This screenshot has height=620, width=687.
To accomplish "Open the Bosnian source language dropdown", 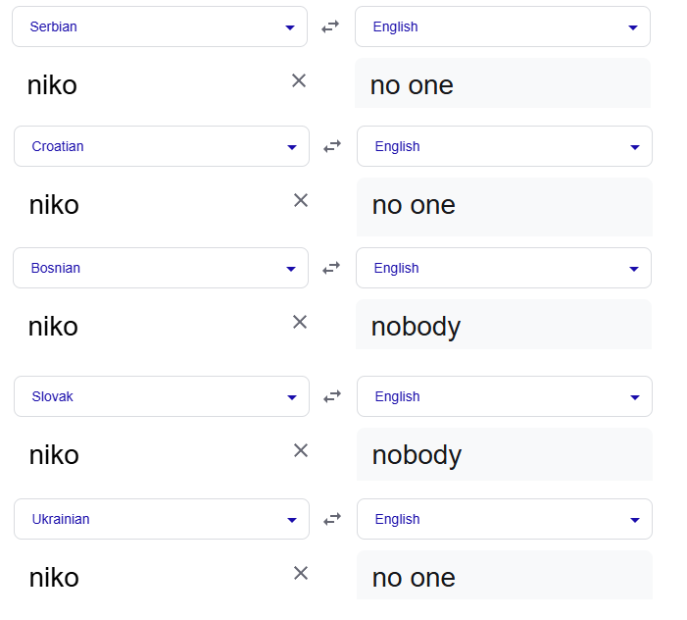I will coord(161,268).
